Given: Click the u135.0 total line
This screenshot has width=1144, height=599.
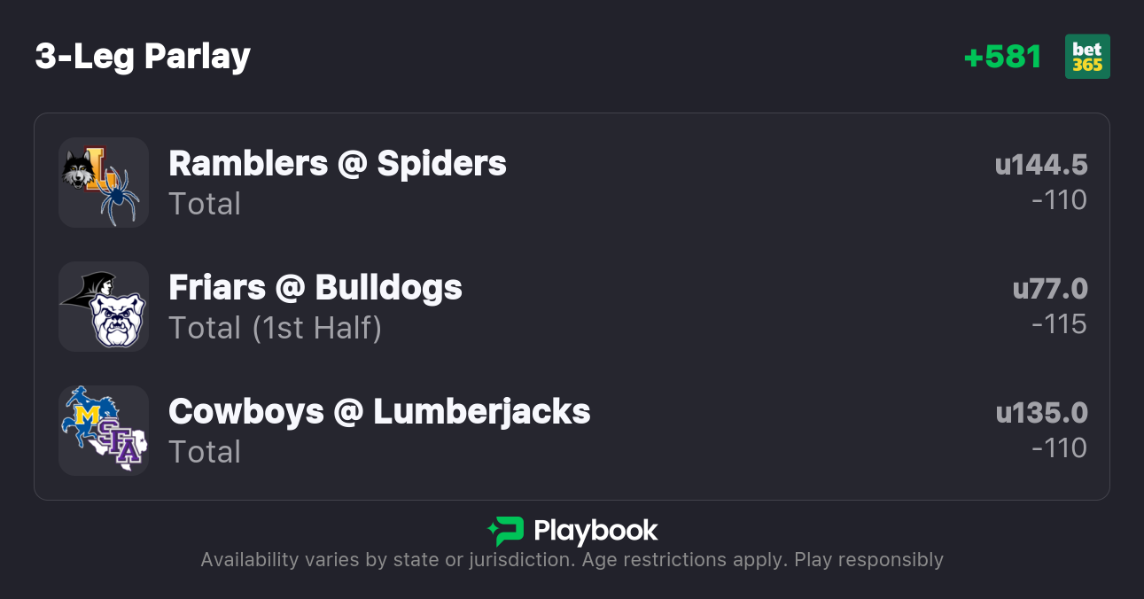Looking at the screenshot, I should click(1040, 413).
